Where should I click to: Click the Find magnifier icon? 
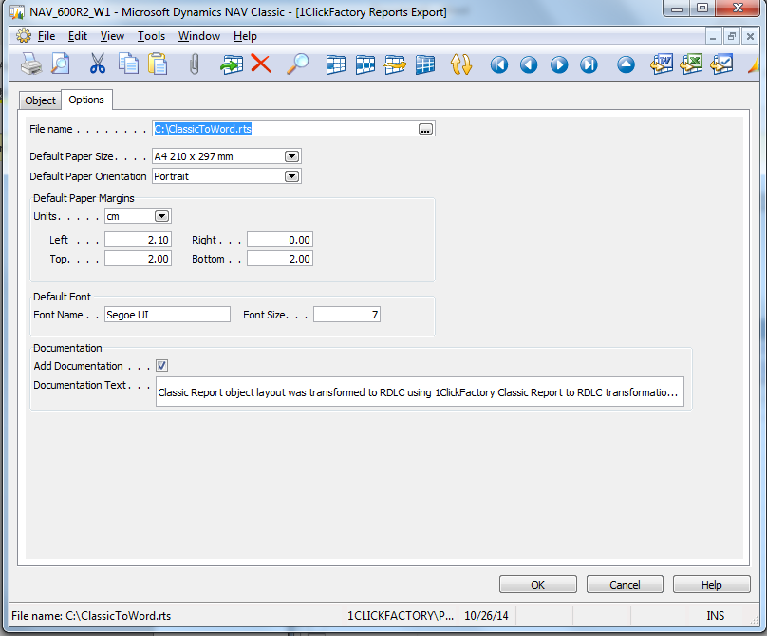pyautogui.click(x=298, y=64)
